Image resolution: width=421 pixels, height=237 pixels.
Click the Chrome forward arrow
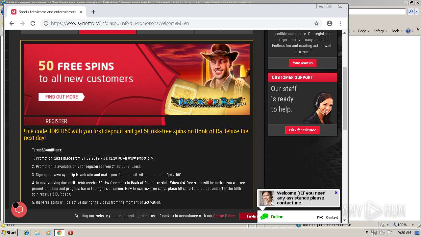pos(22,23)
